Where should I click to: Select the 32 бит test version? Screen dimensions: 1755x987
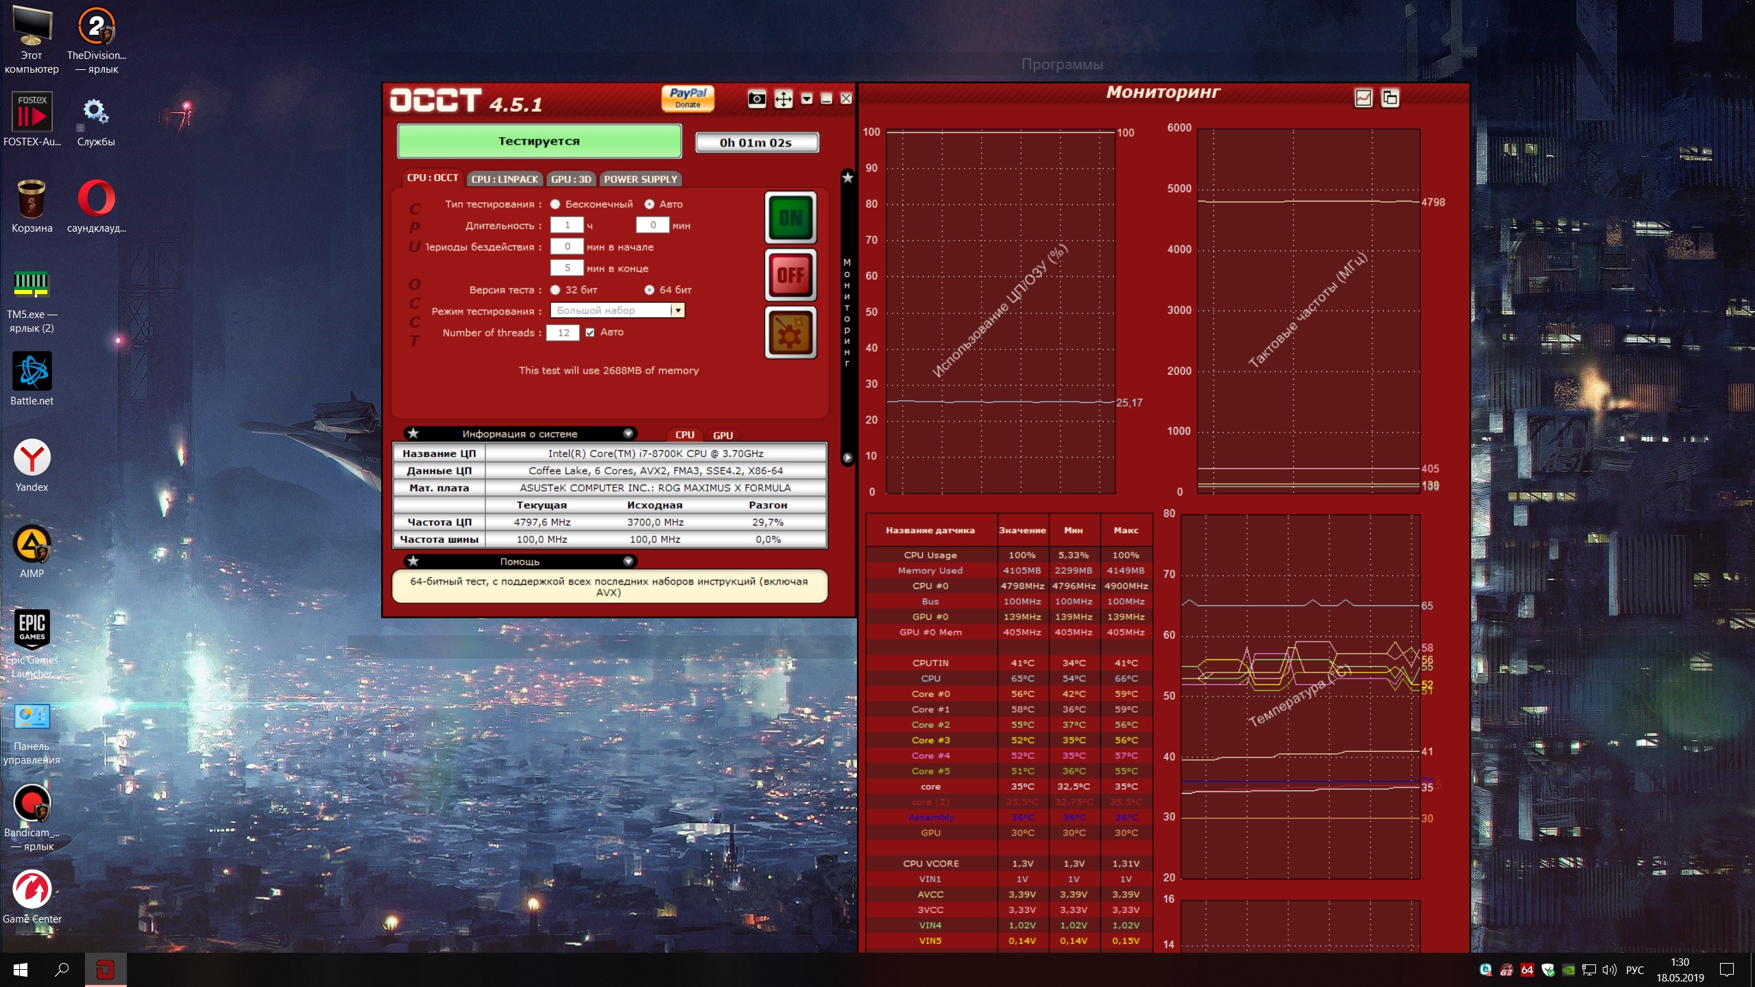point(555,290)
